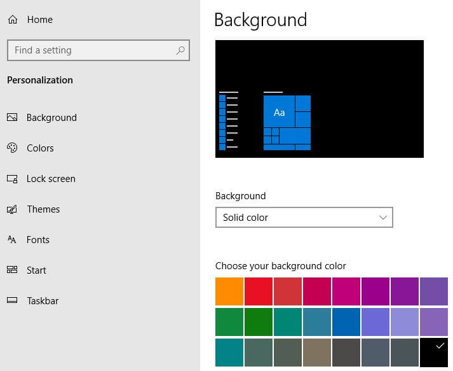Open the Taskbar settings label
The height and width of the screenshot is (371, 453).
tap(43, 301)
